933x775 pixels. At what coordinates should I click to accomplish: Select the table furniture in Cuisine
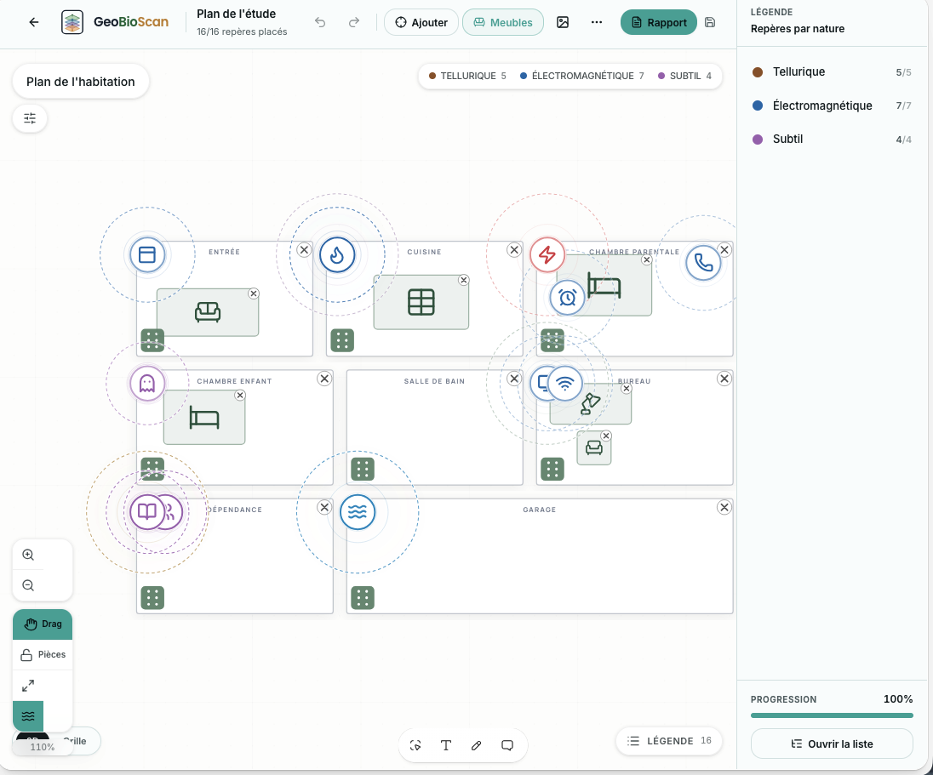click(x=421, y=302)
